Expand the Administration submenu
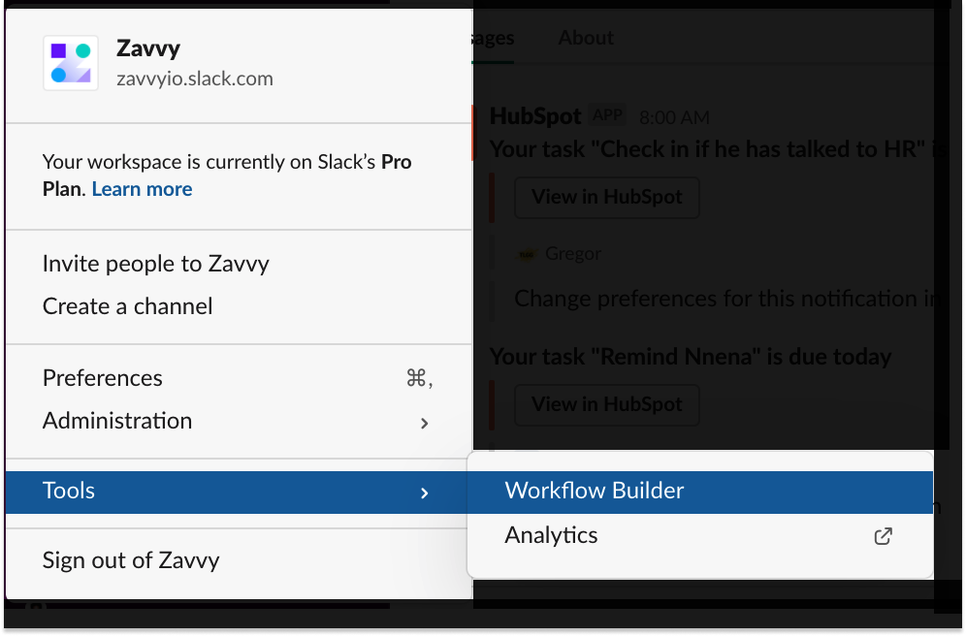Viewport: 966px width, 636px height. tap(116, 421)
